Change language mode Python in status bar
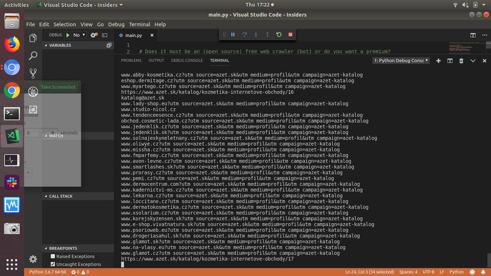Viewport: 491px width, 276px height. (x=457, y=272)
